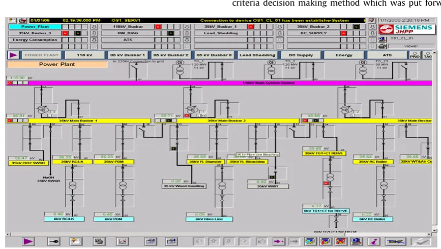The width and height of the screenshot is (441, 249).
Task: Open the 6kV Fibre Line label
Action: coord(209,219)
